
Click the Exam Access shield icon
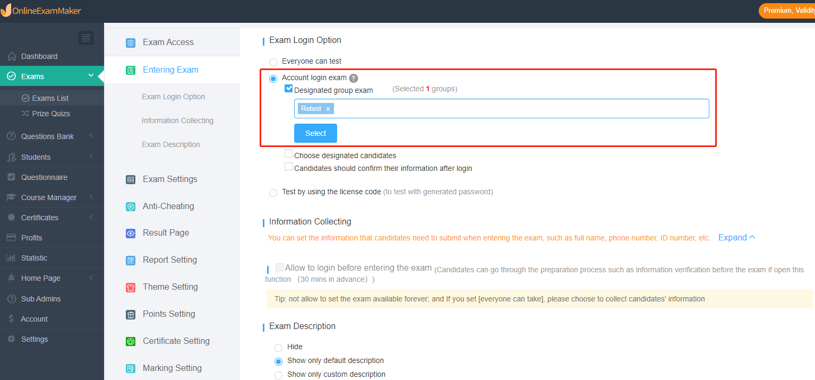131,43
